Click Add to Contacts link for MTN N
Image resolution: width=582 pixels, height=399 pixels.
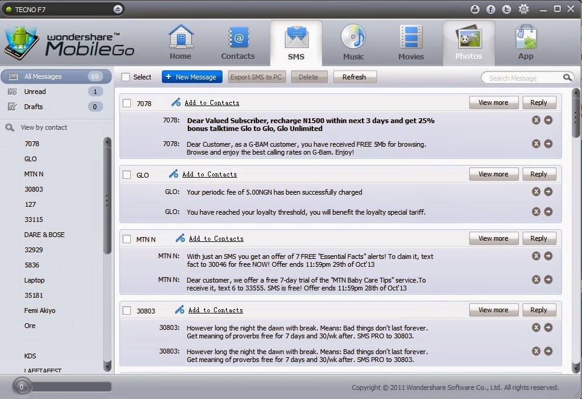coord(216,239)
